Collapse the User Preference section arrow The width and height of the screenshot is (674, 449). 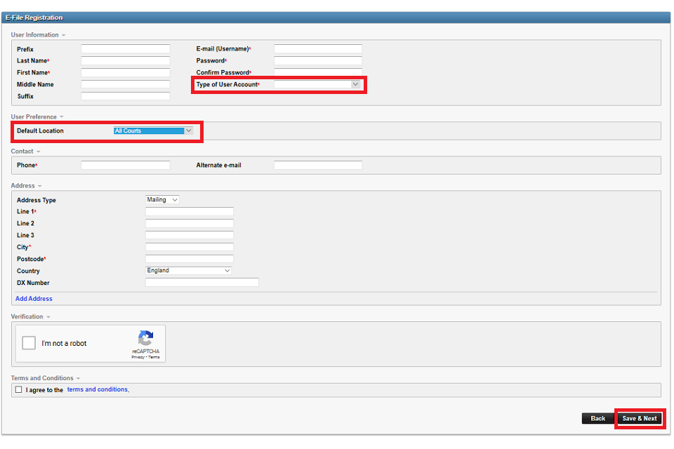tap(61, 117)
